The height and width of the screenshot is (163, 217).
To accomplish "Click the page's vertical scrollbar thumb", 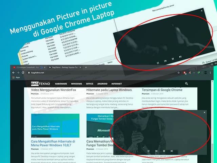I will [x=212, y=153].
